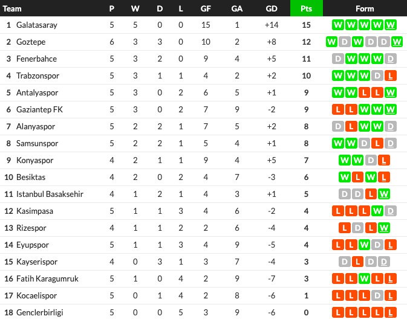Sort table by the Pts column header
The width and height of the screenshot is (407, 325).
click(306, 8)
